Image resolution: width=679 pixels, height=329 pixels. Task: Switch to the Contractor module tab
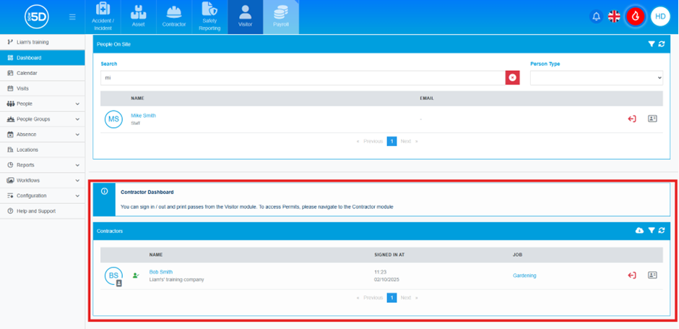(x=173, y=17)
